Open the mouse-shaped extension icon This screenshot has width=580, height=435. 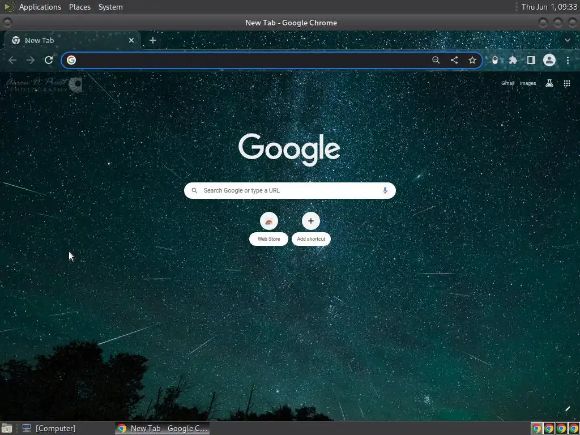coord(495,60)
